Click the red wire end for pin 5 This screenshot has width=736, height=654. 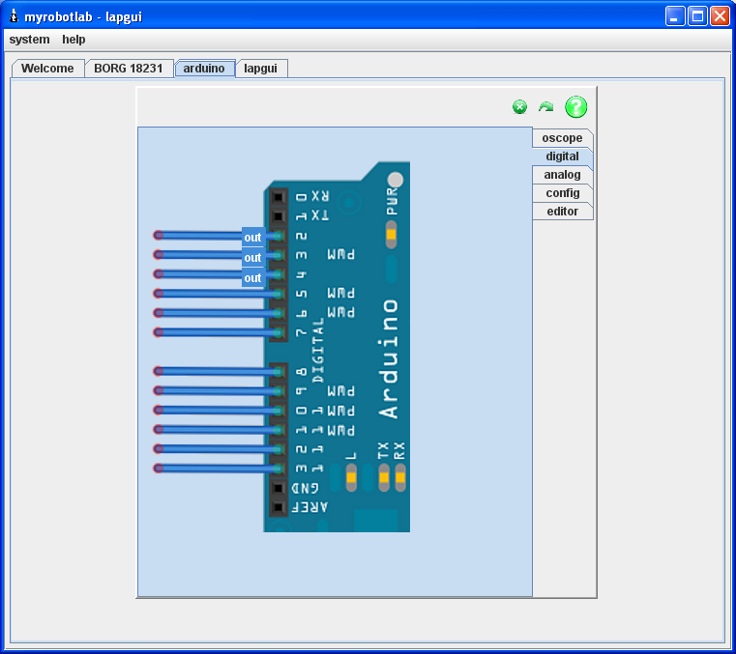(x=159, y=294)
